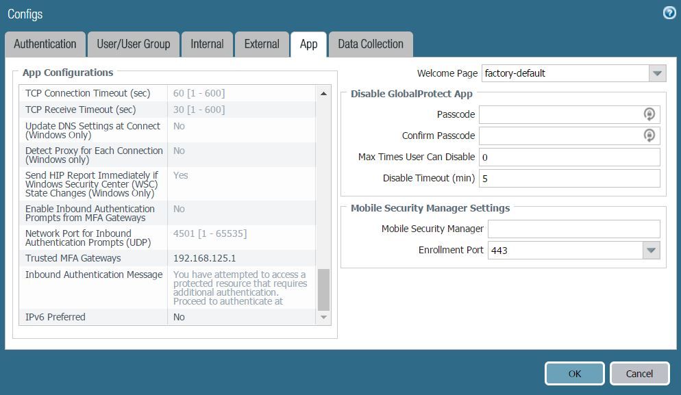
Task: Open the User/User Group tab
Action: (134, 44)
